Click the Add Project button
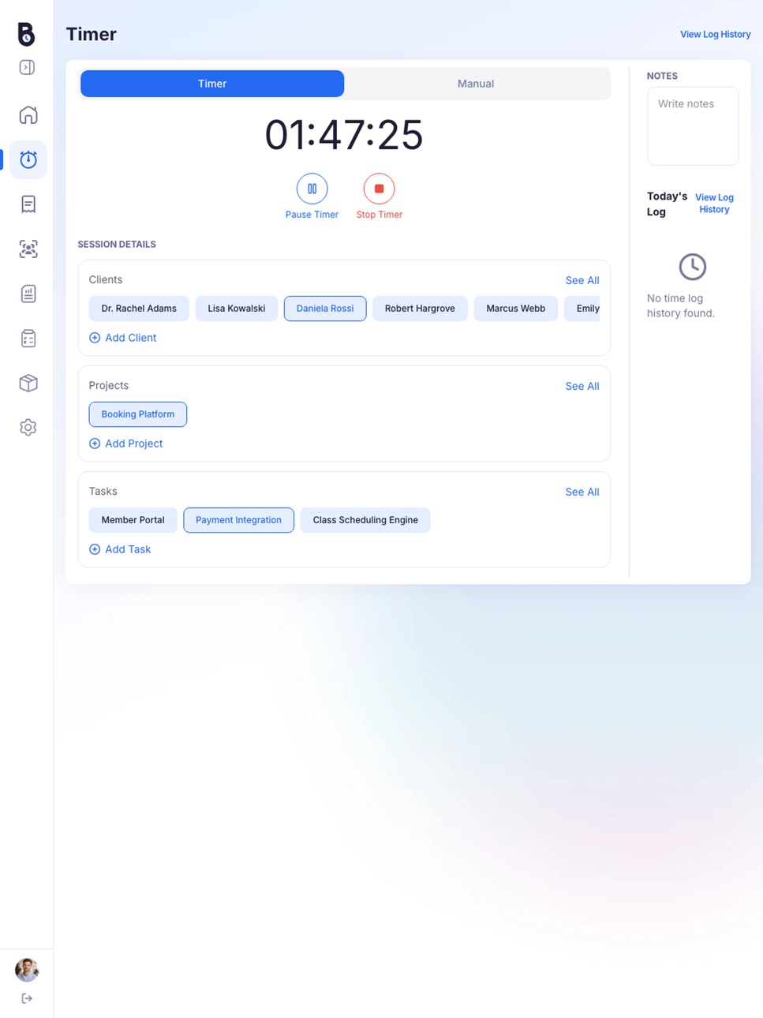 pos(126,444)
